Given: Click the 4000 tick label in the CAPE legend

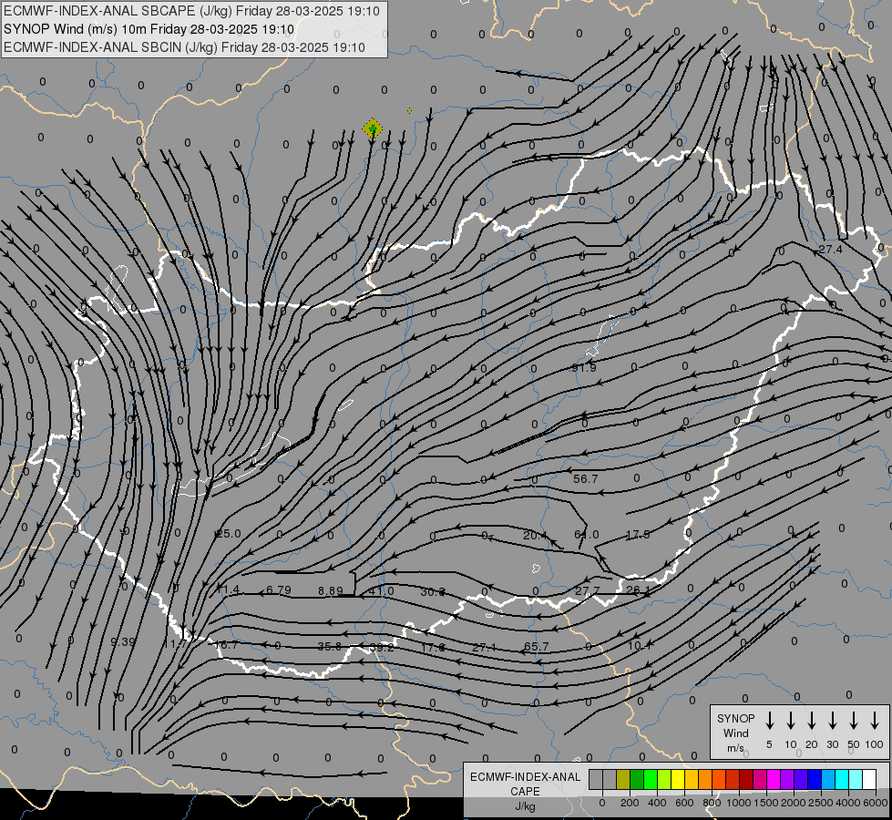Looking at the screenshot, I should (x=848, y=803).
